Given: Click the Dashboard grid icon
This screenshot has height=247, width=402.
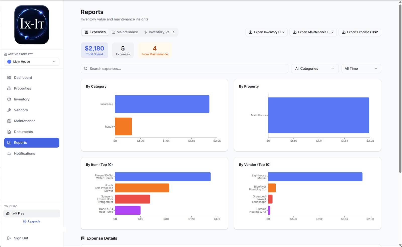Looking at the screenshot, I should 9,78.
